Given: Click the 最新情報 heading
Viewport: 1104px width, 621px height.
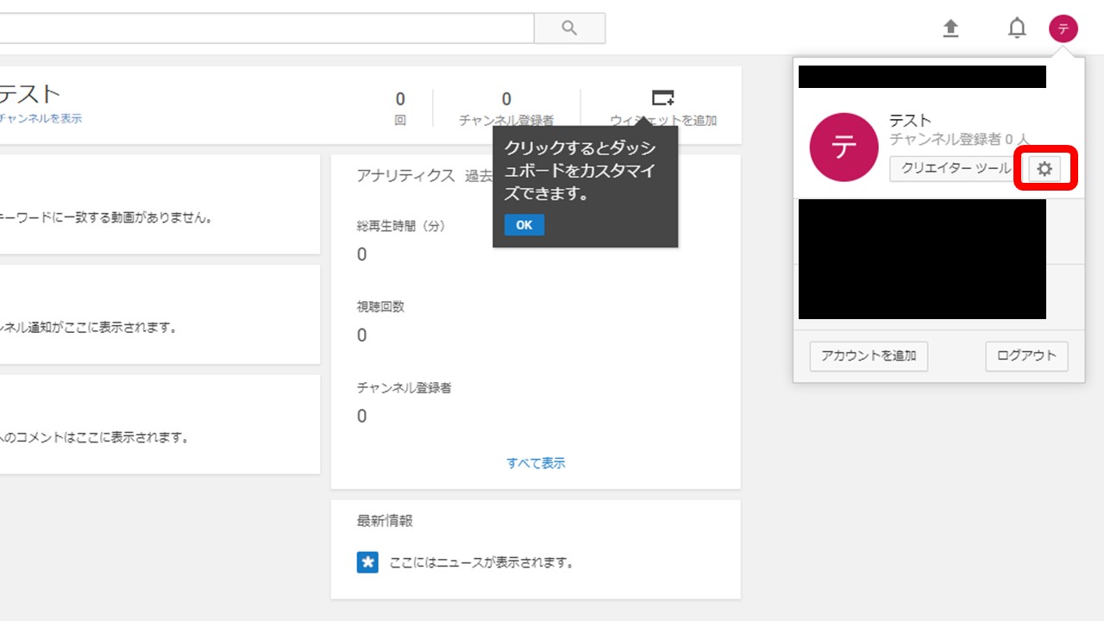Looking at the screenshot, I should [385, 521].
